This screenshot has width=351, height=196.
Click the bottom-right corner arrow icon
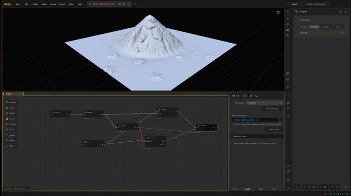coord(346,187)
